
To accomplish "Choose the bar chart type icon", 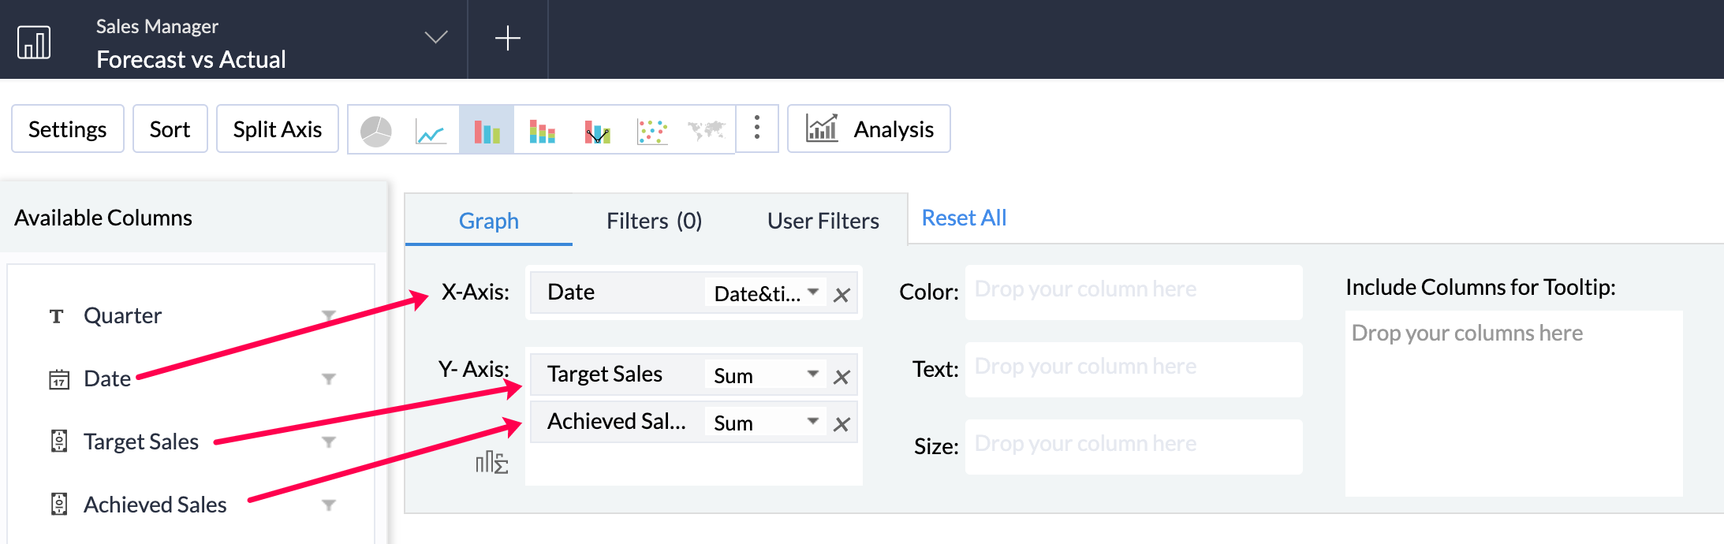I will (487, 130).
